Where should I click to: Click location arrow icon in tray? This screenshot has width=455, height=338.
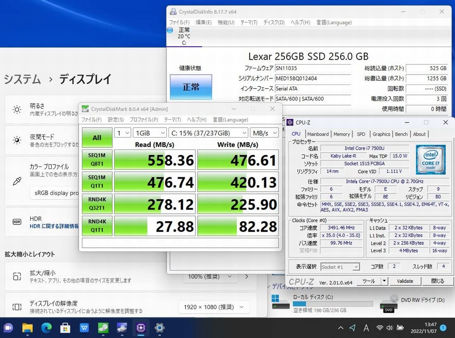tap(353, 328)
